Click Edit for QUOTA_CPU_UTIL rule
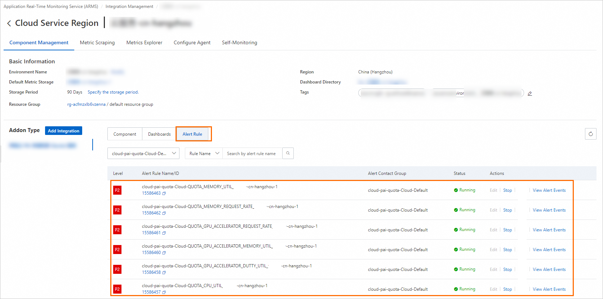Image resolution: width=603 pixels, height=299 pixels. click(493, 289)
